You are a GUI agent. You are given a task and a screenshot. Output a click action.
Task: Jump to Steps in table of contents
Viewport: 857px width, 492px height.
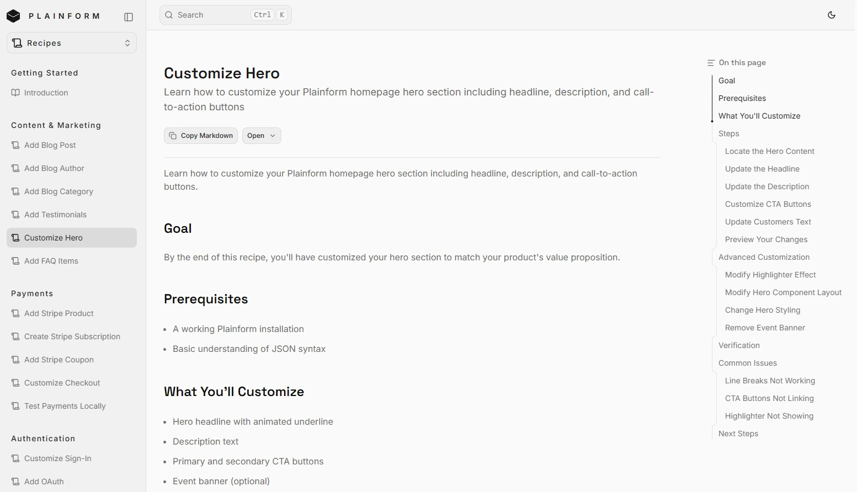pos(728,133)
